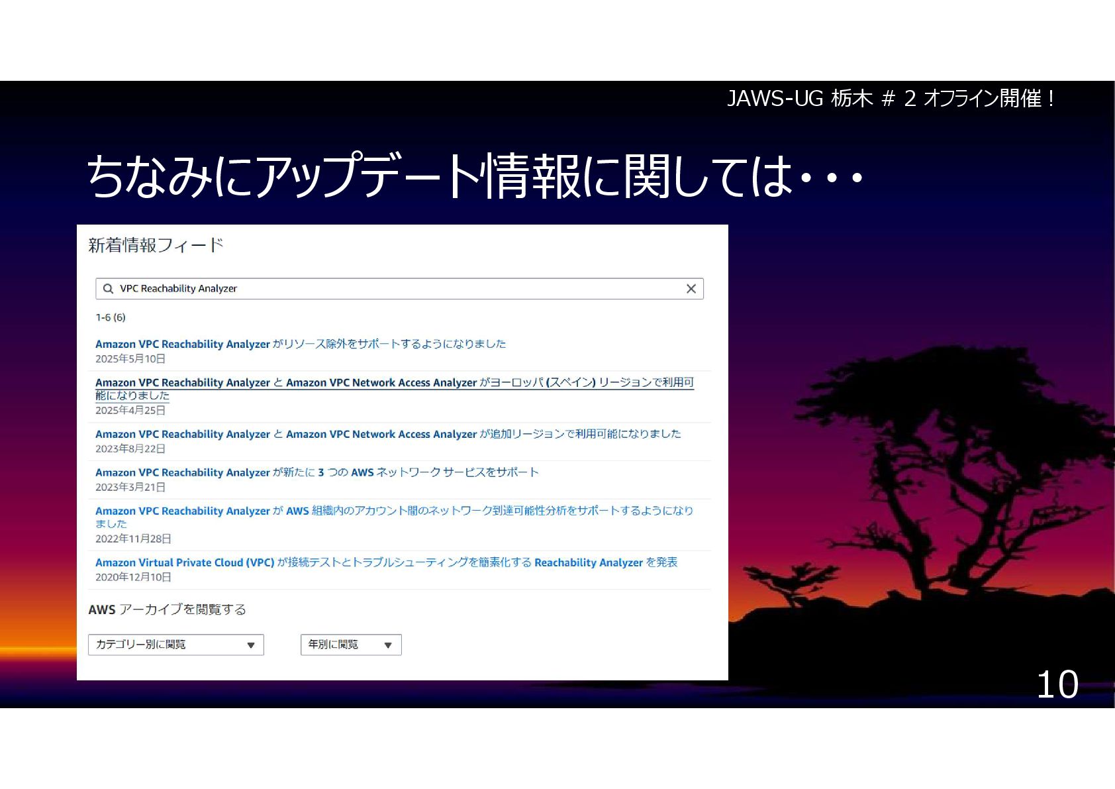Click the 1-6 (6) result count
This screenshot has height=789, width=1115.
click(111, 317)
